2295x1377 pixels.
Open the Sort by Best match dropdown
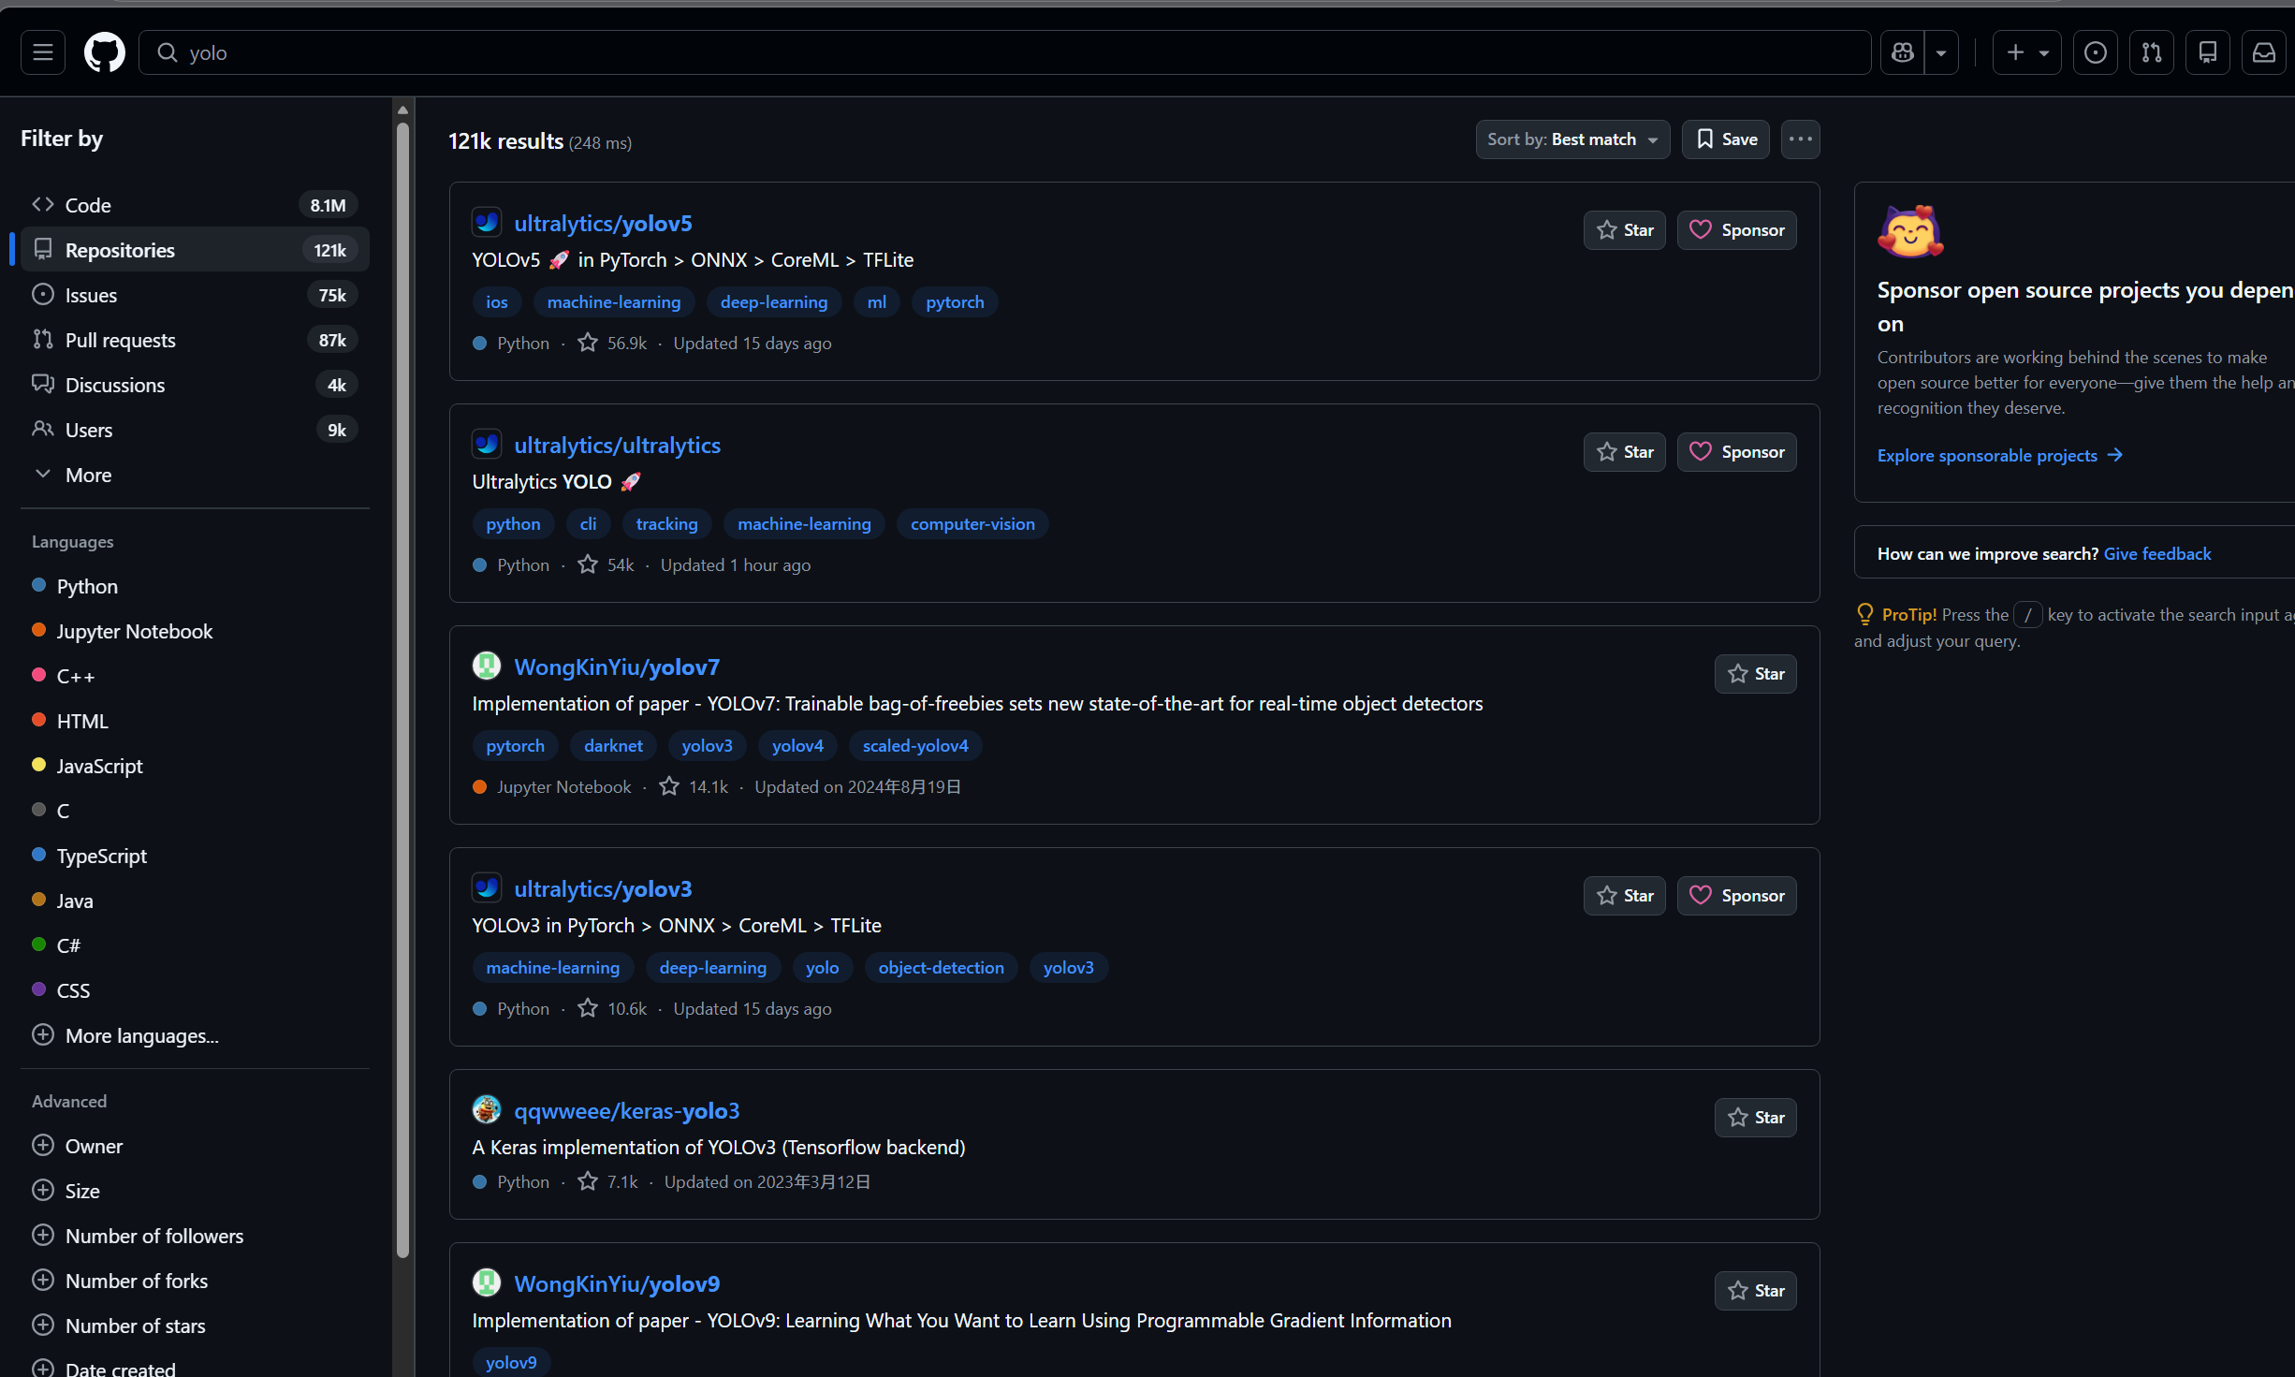[x=1572, y=139]
